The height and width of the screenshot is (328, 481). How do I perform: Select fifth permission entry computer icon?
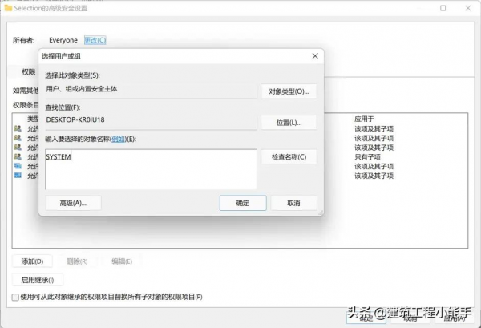[18, 166]
